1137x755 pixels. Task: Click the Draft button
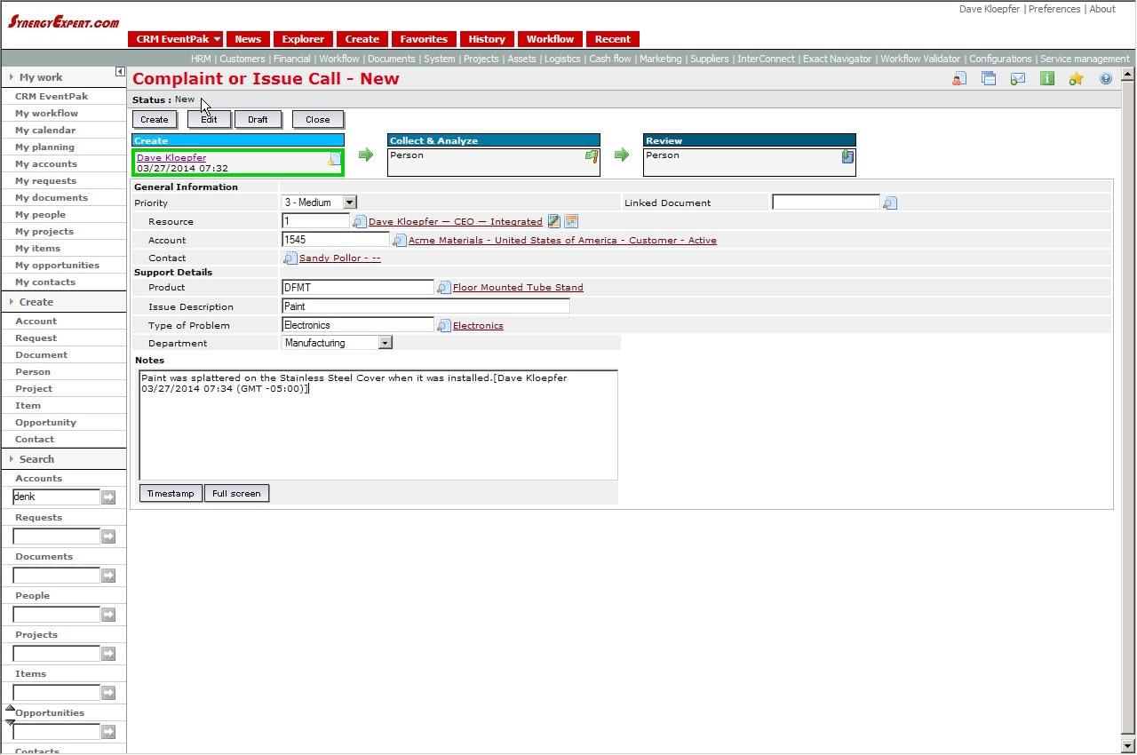[x=258, y=119]
